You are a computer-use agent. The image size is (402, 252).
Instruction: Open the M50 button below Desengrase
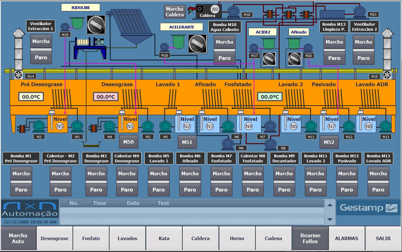(x=128, y=142)
